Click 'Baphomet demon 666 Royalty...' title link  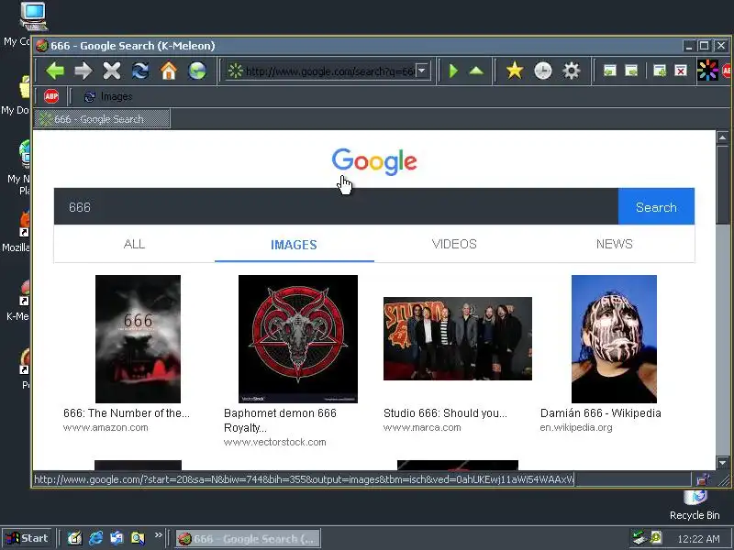280,420
